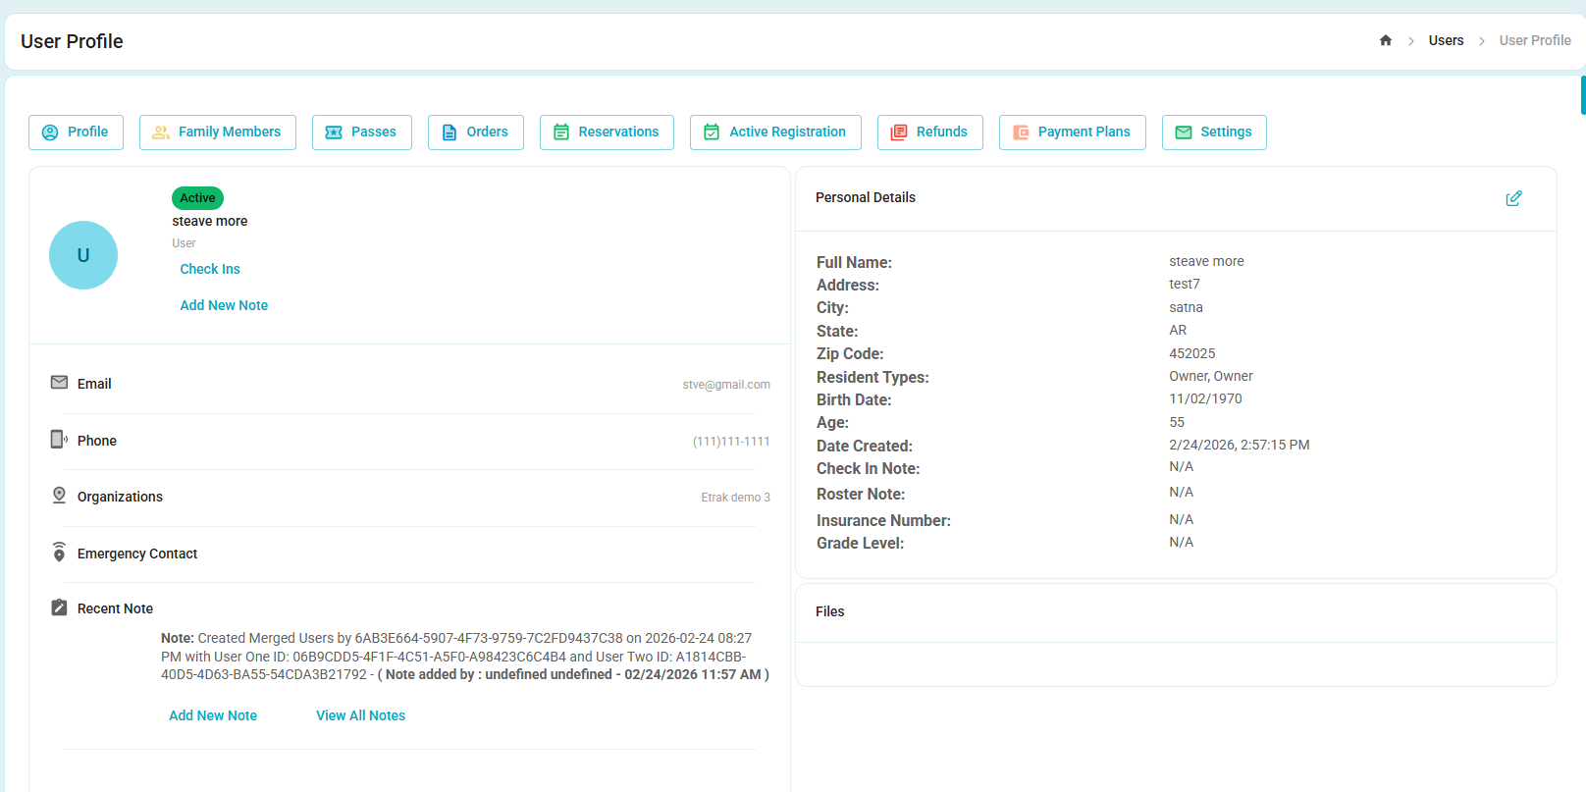Click organization value Etrak demo 3
The image size is (1586, 792).
pos(735,498)
